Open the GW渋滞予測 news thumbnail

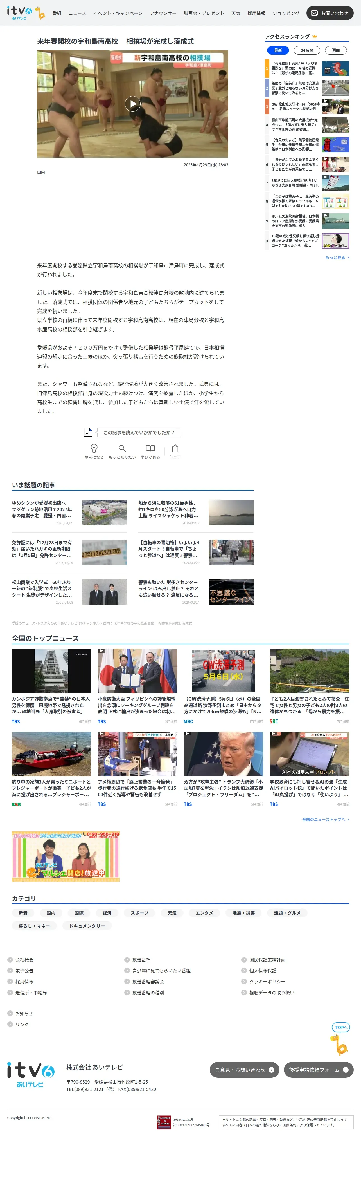point(224,670)
